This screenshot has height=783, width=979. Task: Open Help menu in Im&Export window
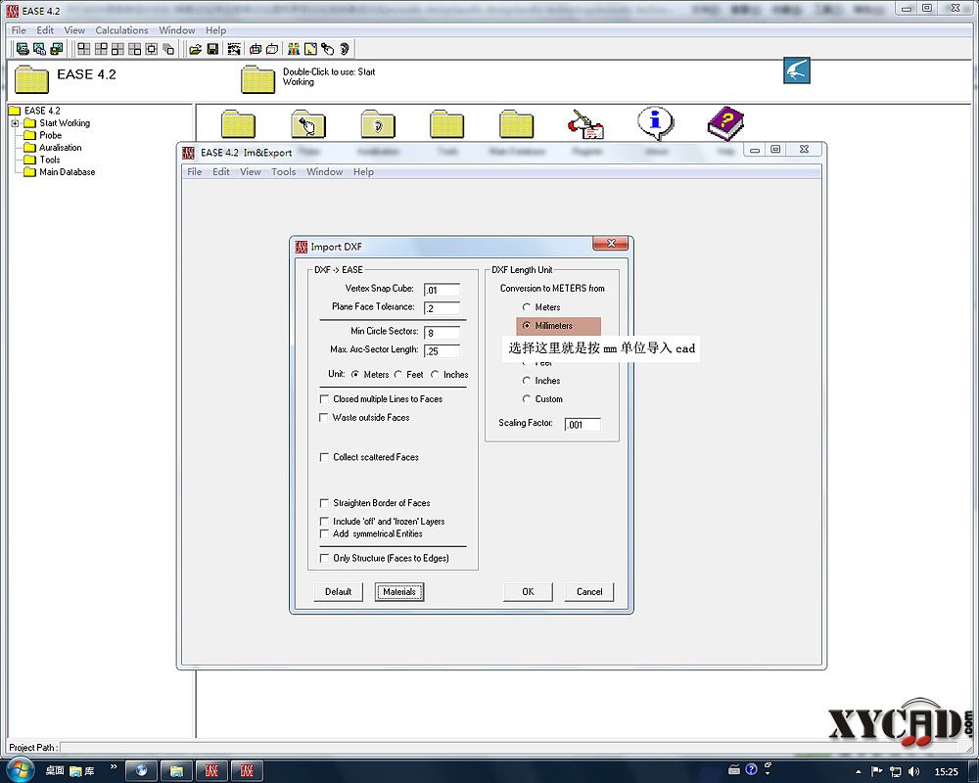[363, 171]
